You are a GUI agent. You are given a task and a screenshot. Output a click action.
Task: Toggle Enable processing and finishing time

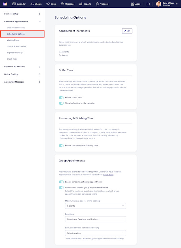coord(61,146)
